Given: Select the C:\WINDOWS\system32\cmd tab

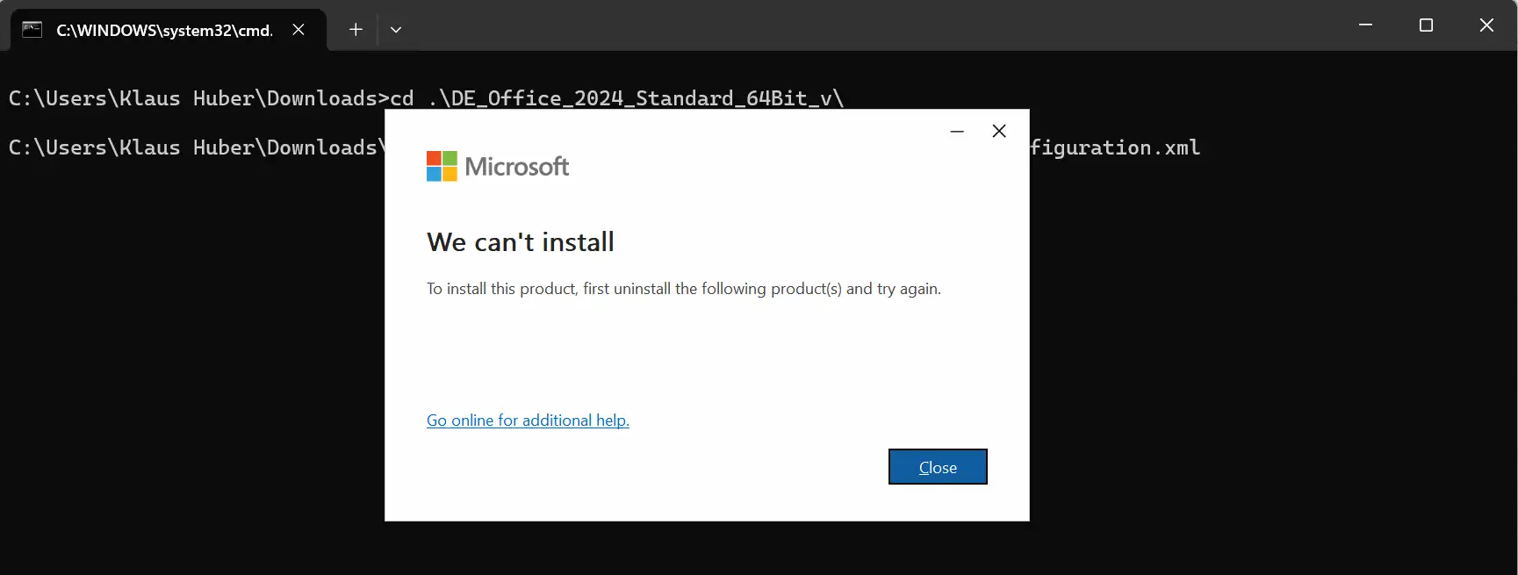Looking at the screenshot, I should [x=164, y=30].
